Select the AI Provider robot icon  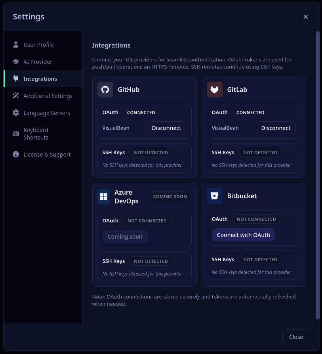point(16,61)
